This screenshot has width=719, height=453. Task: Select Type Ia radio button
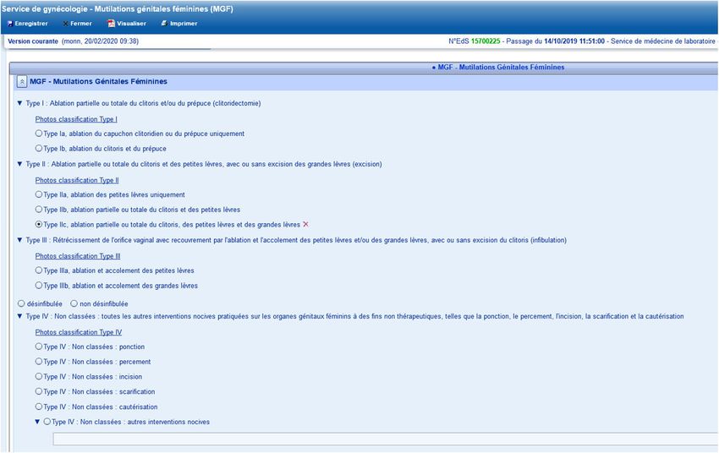39,134
